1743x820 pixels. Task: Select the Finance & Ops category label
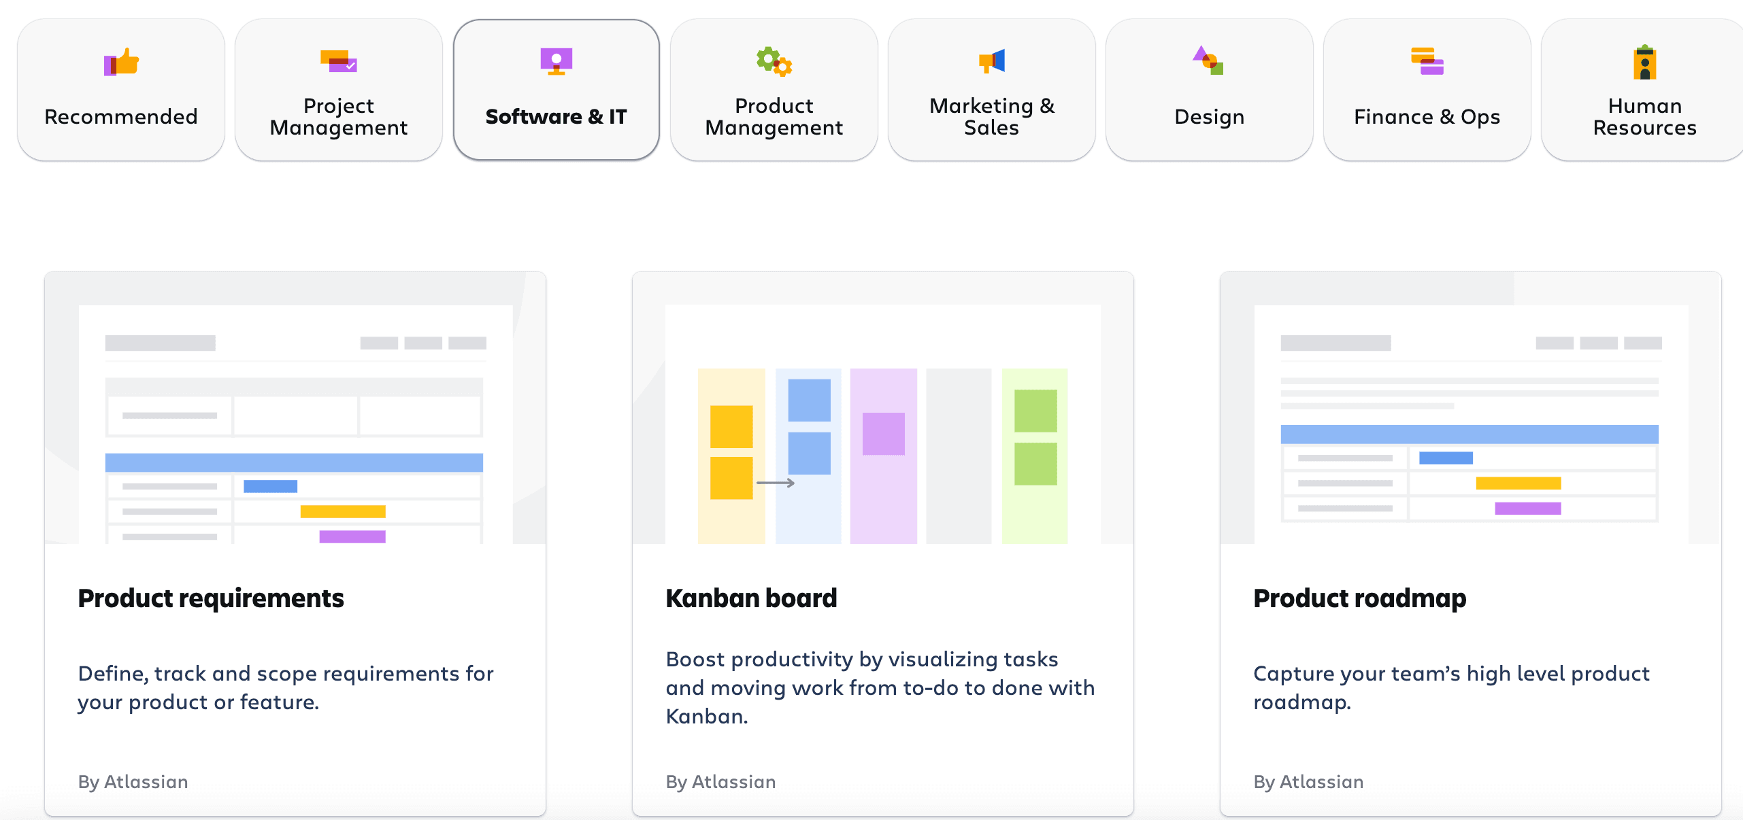point(1427,116)
